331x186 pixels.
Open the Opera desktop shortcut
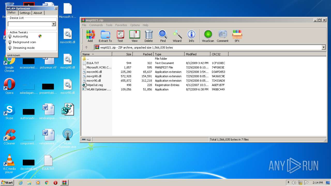point(9,86)
